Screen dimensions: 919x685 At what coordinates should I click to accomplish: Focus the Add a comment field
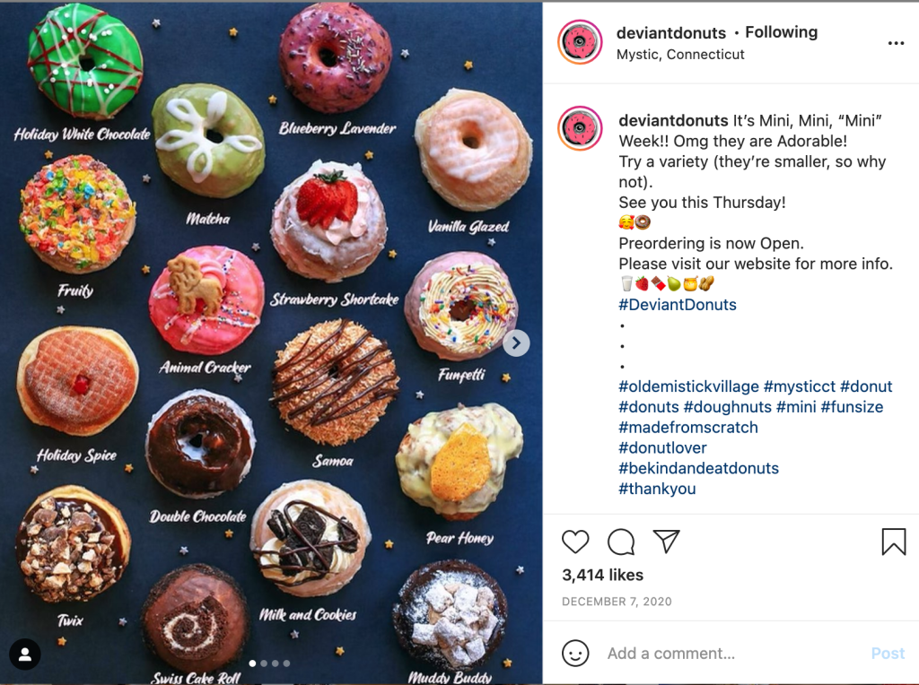point(732,654)
